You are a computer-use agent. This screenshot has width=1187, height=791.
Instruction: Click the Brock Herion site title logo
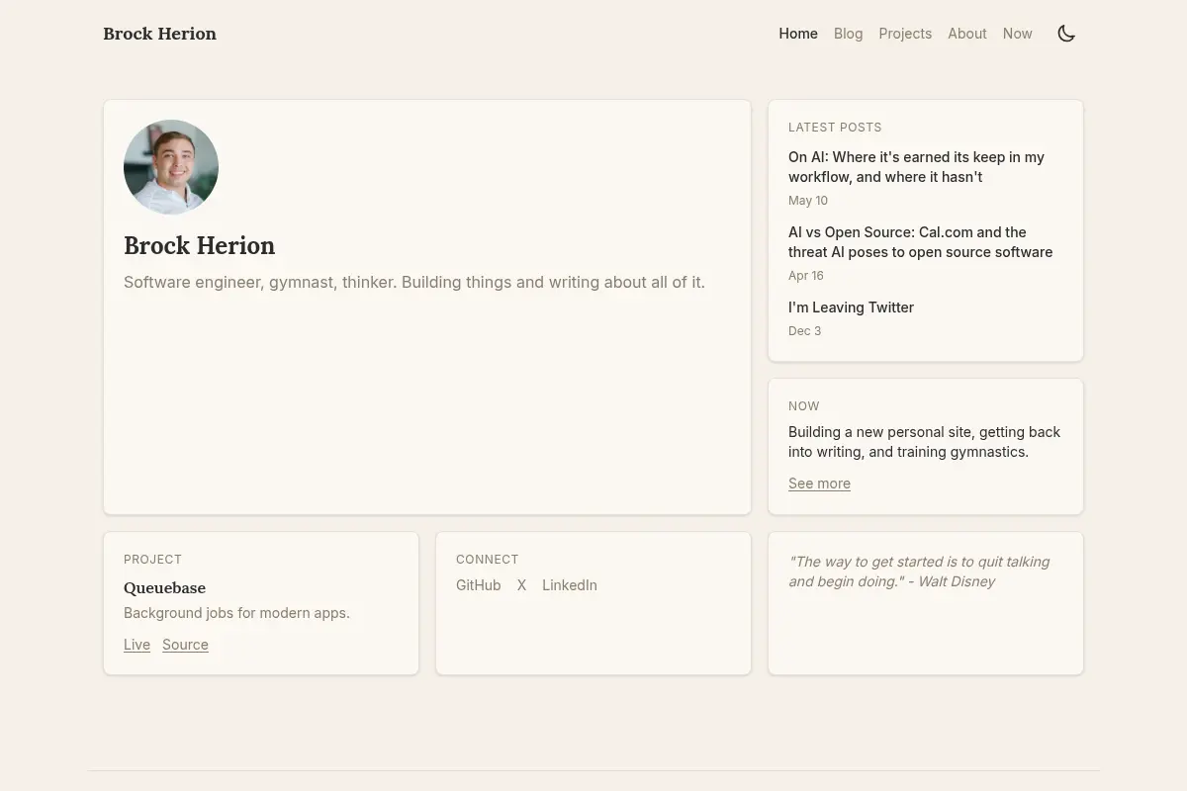tap(159, 34)
